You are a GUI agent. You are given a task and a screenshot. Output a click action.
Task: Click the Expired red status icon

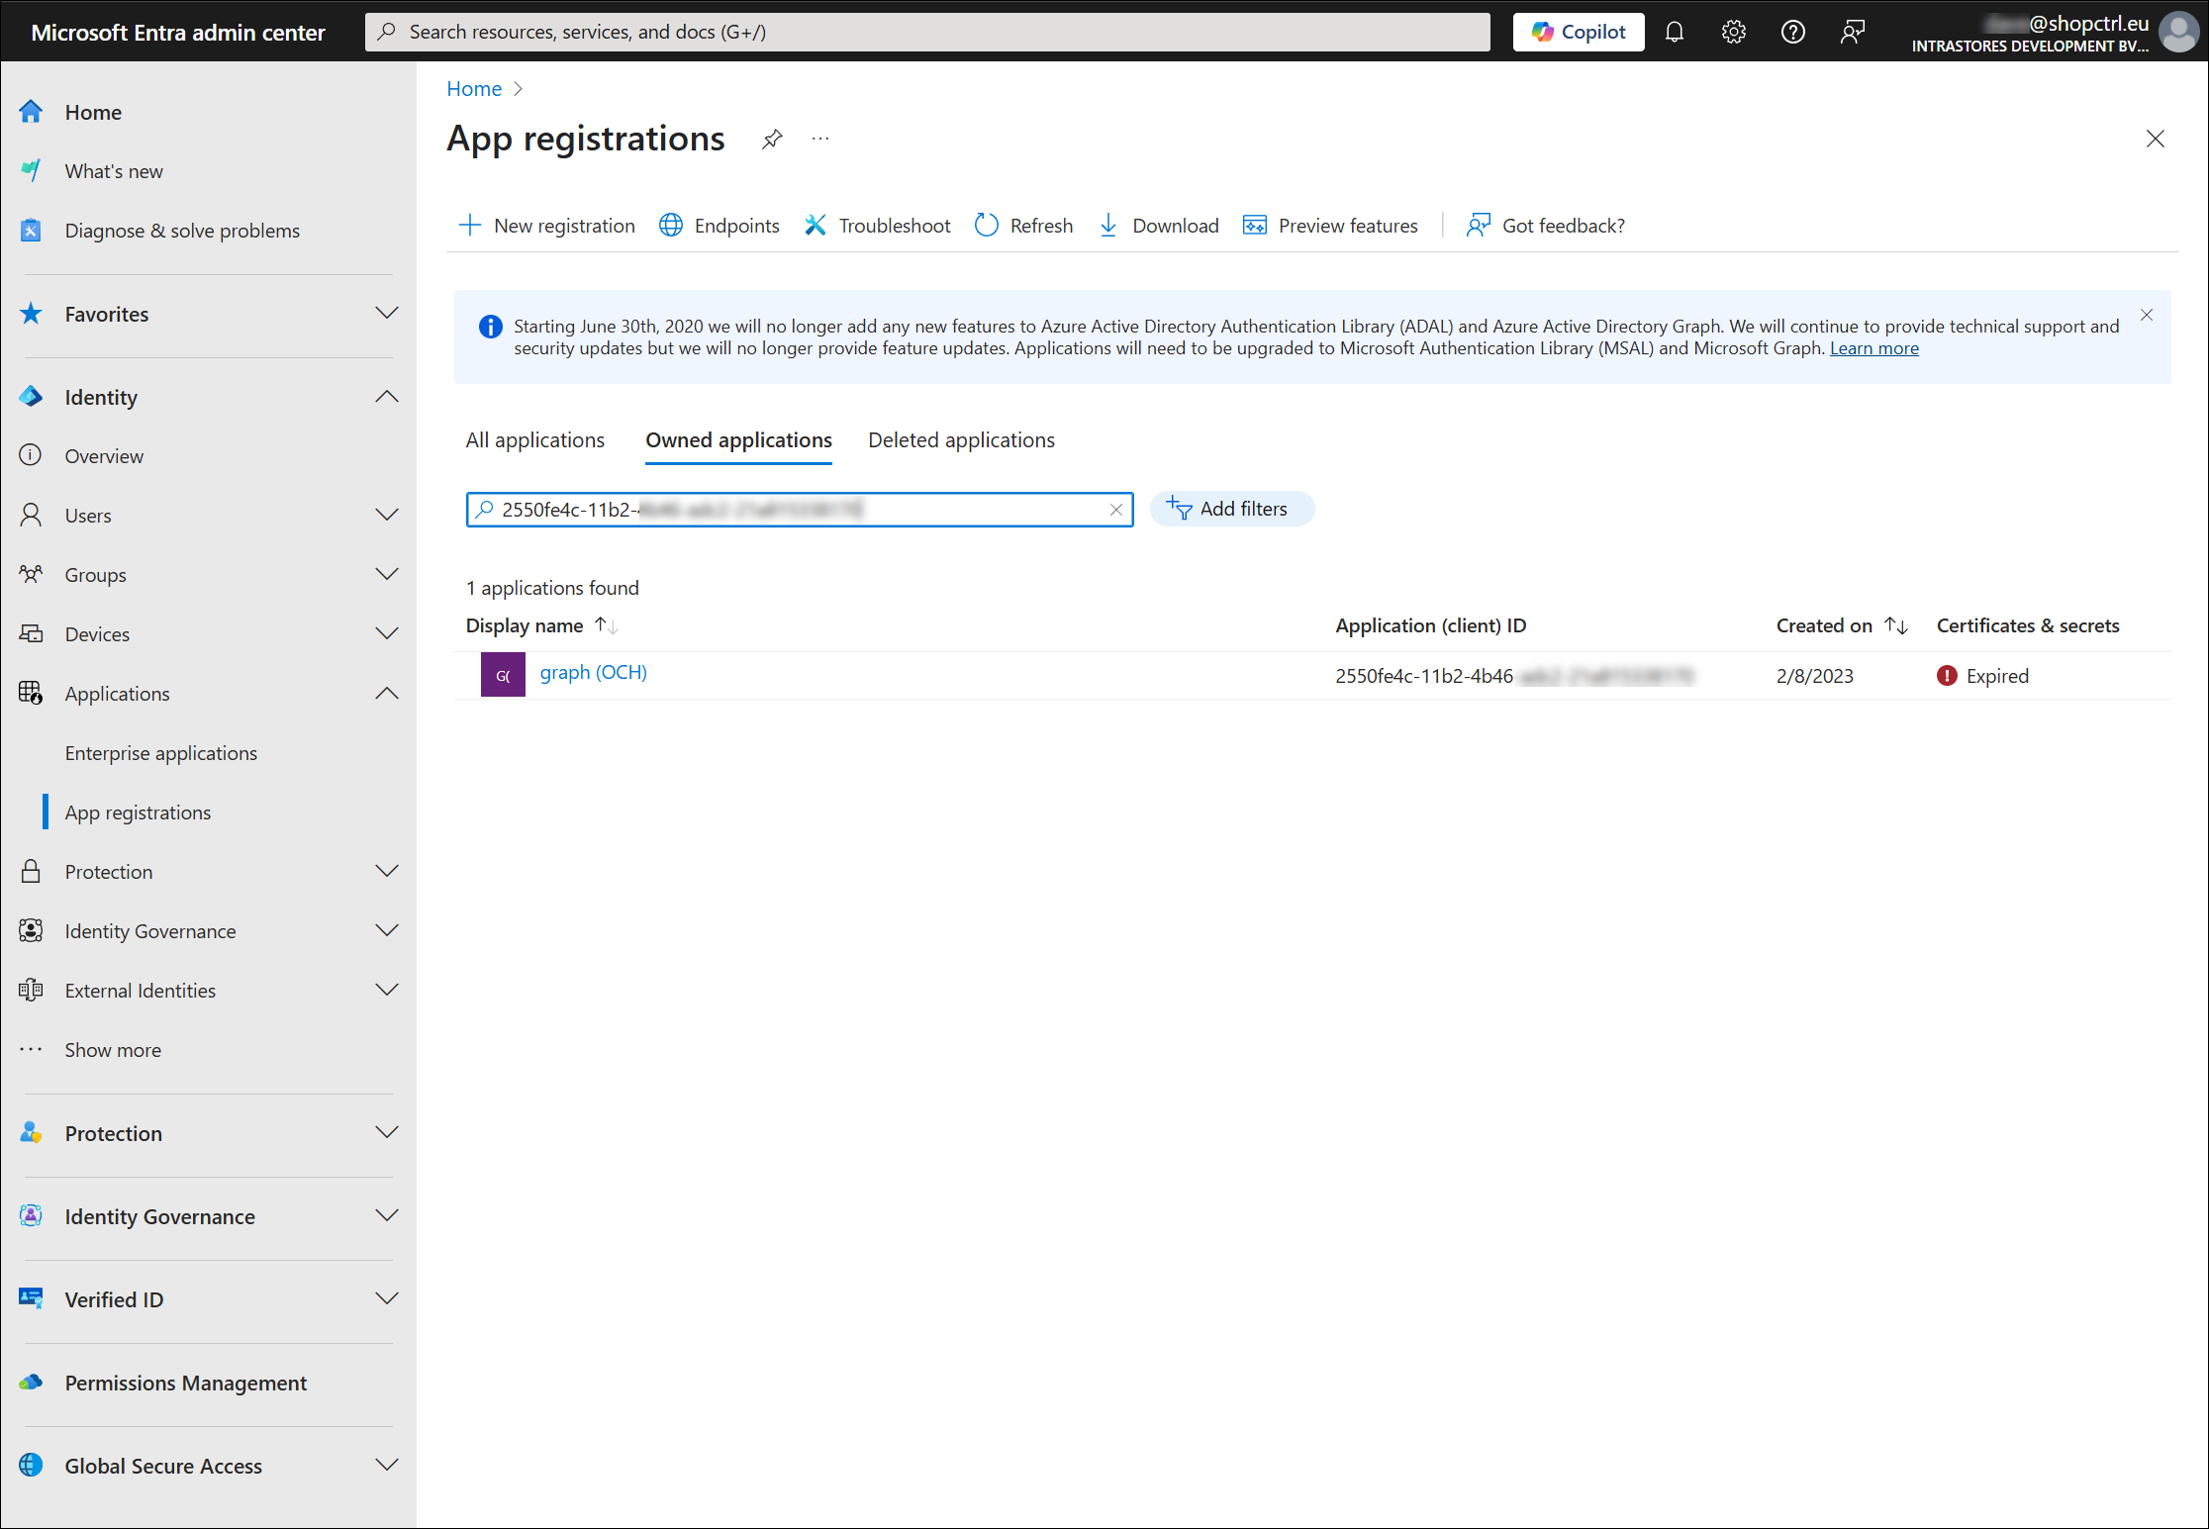[1947, 676]
